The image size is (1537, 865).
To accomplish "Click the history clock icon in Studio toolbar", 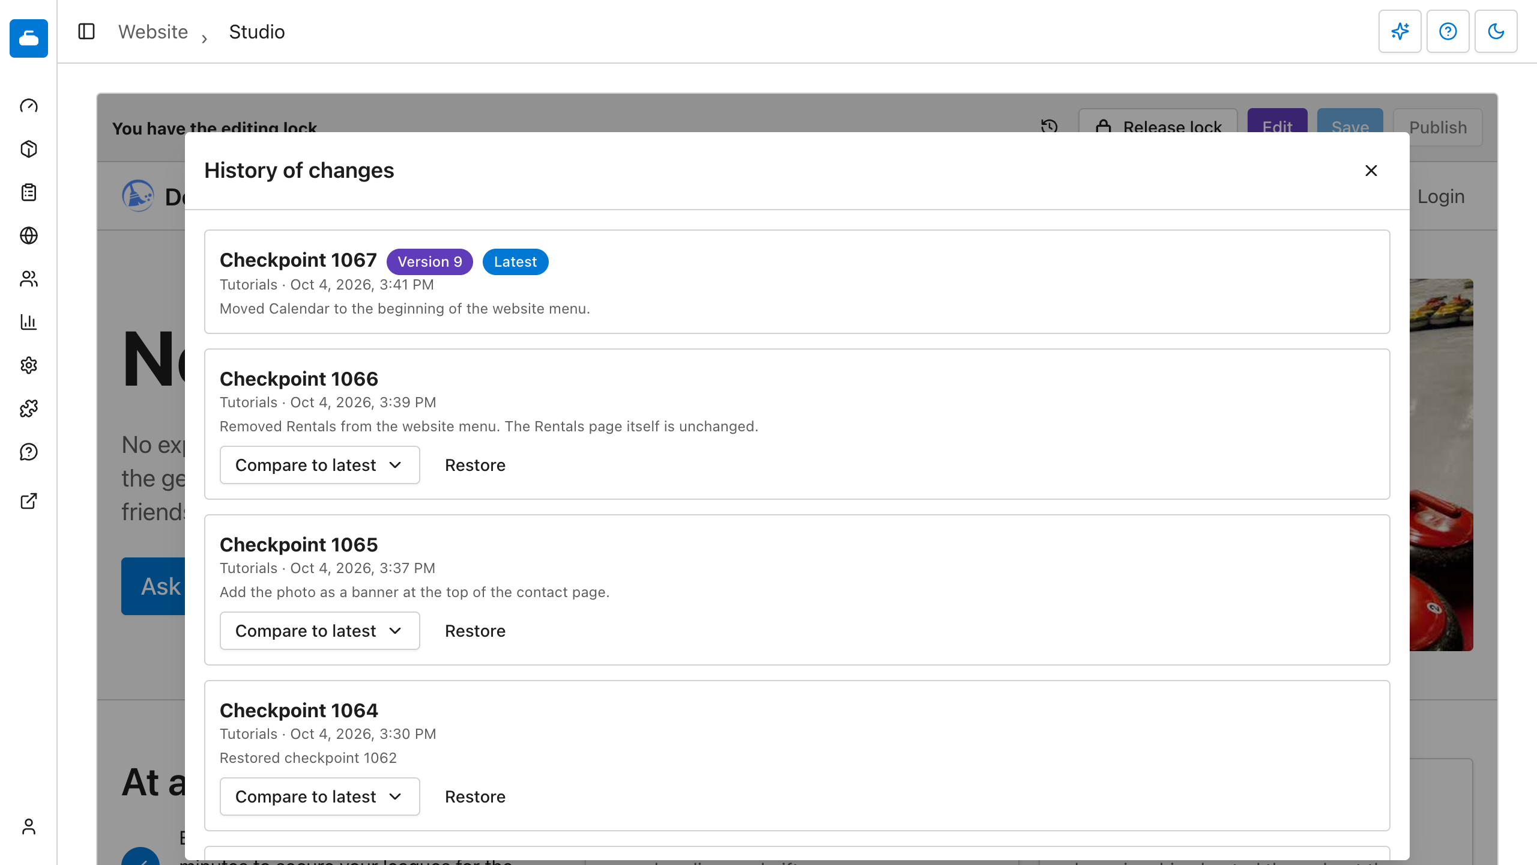I will pos(1049,126).
